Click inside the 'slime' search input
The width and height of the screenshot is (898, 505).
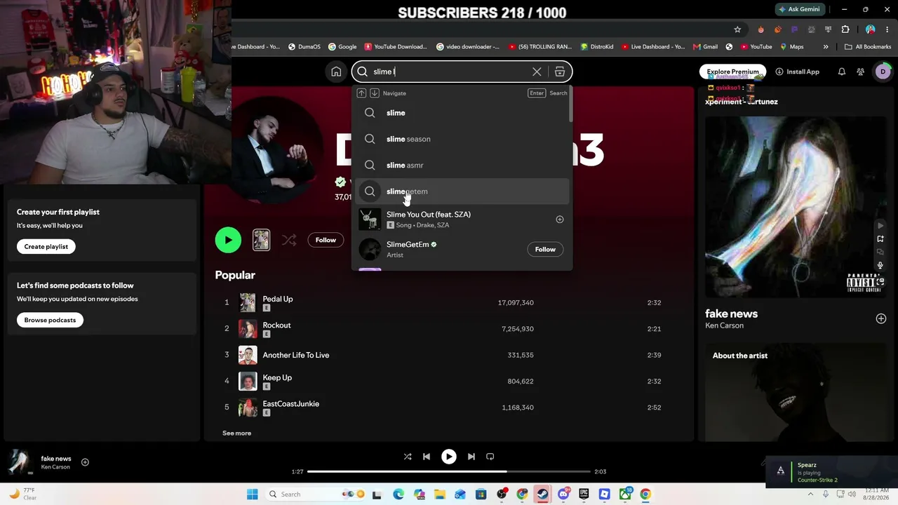pyautogui.click(x=449, y=72)
